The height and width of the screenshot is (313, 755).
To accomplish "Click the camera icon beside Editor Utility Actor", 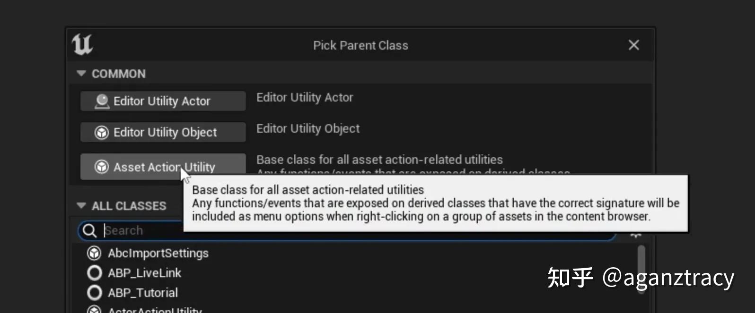I will [101, 101].
